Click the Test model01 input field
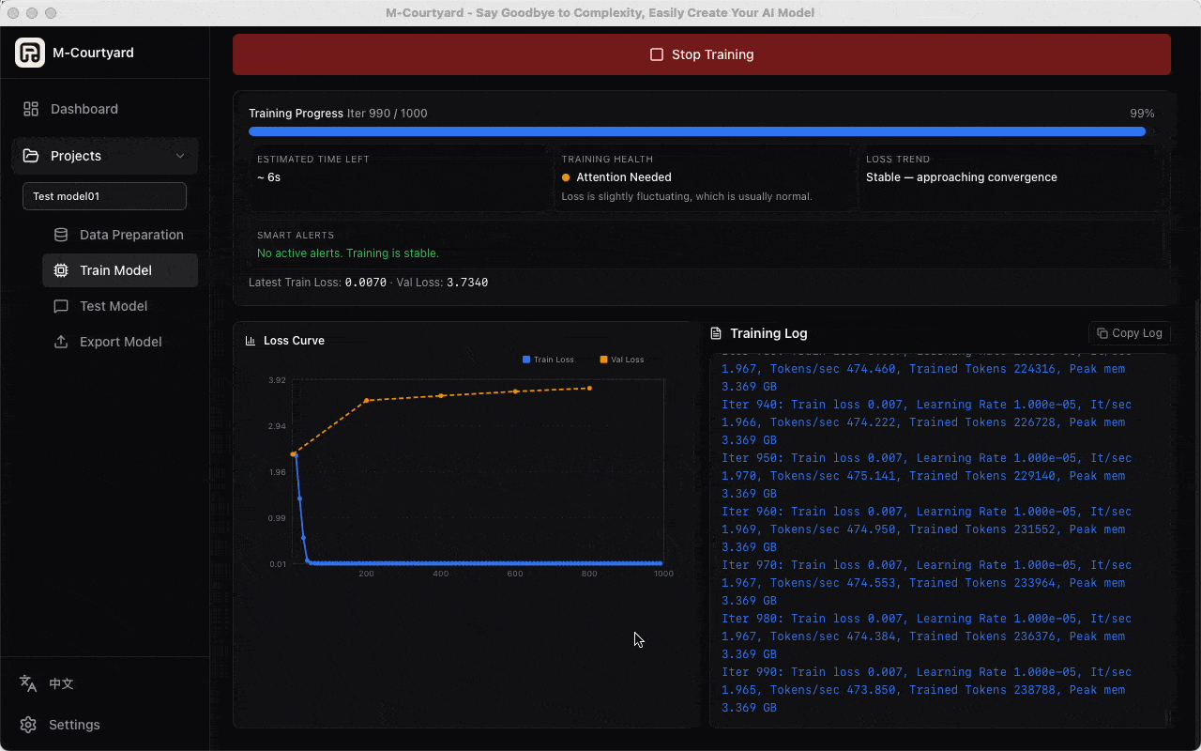The image size is (1201, 751). [x=104, y=196]
